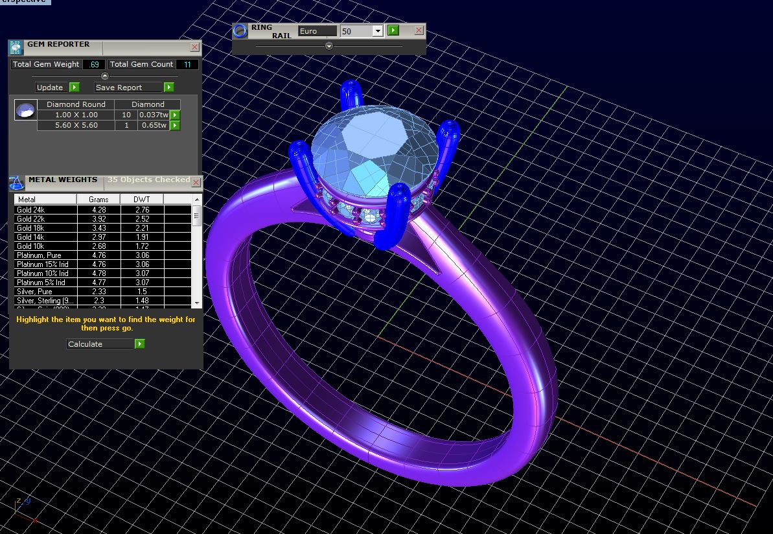The height and width of the screenshot is (534, 773).
Task: Click the Diamond Round header cell
Action: click(x=76, y=104)
